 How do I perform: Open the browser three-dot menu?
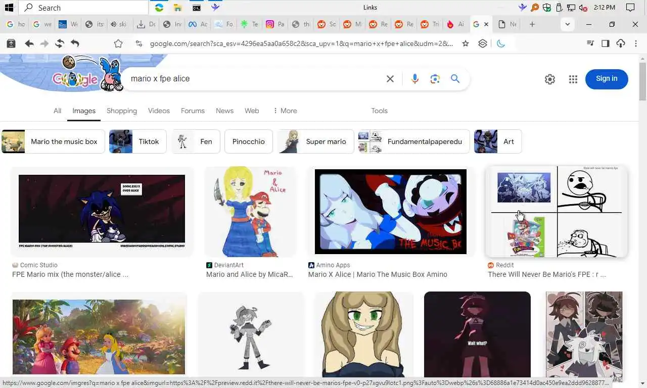pyautogui.click(x=636, y=43)
